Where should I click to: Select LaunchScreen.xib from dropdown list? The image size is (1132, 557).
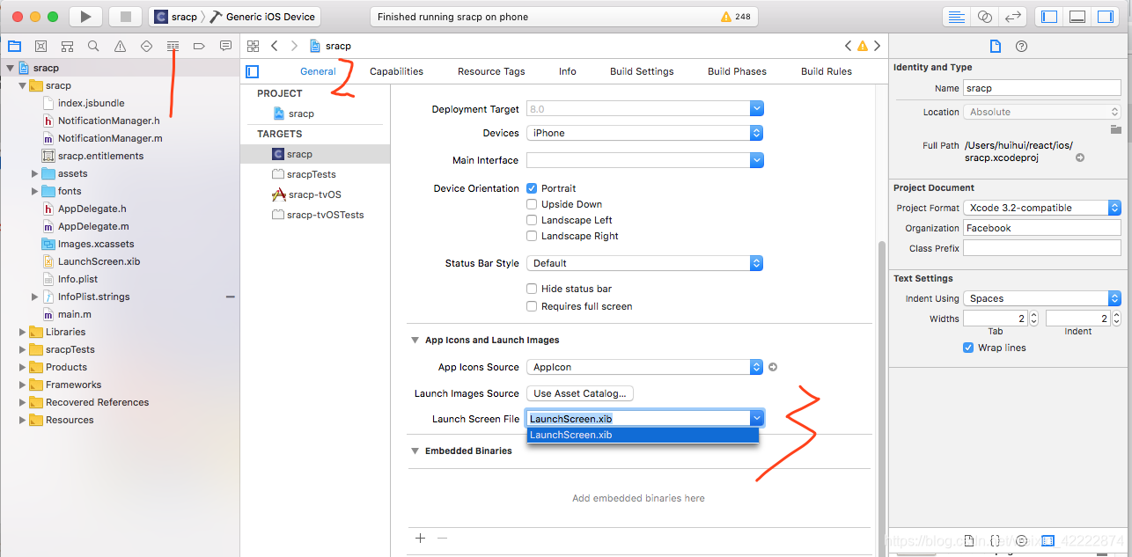tap(643, 435)
